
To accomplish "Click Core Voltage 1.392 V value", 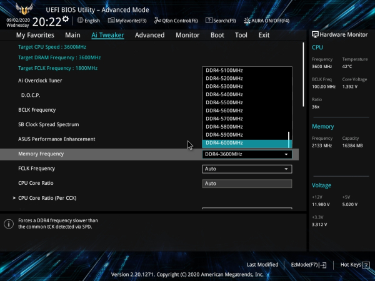I will [x=349, y=87].
